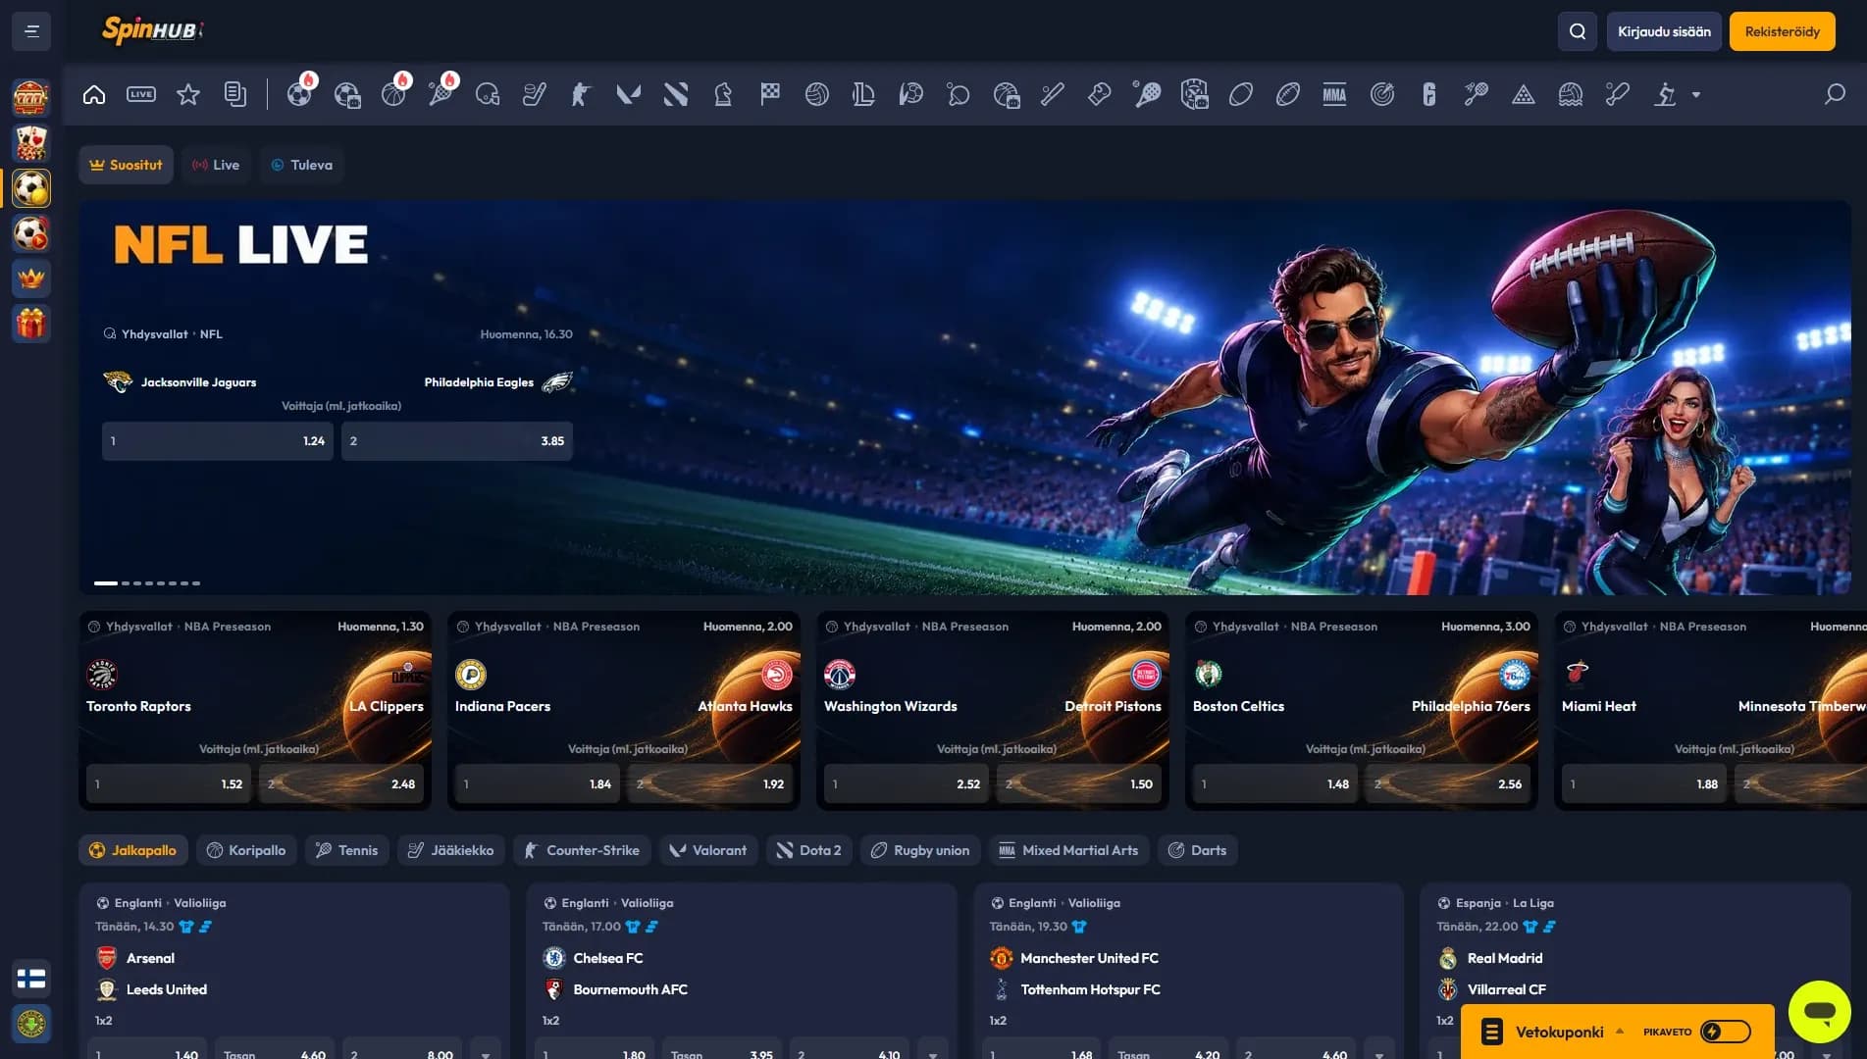This screenshot has width=1867, height=1059.
Task: Click the Rekisteröidy button
Action: [x=1782, y=31]
